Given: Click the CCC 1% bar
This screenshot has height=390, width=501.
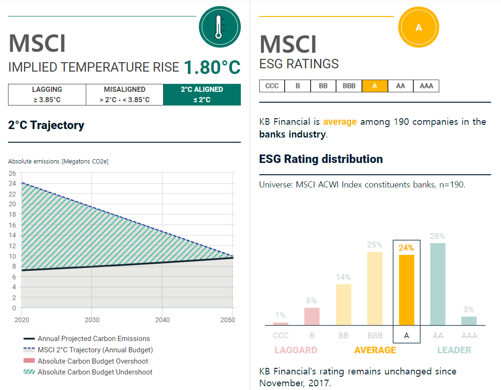Looking at the screenshot, I should click(x=280, y=324).
